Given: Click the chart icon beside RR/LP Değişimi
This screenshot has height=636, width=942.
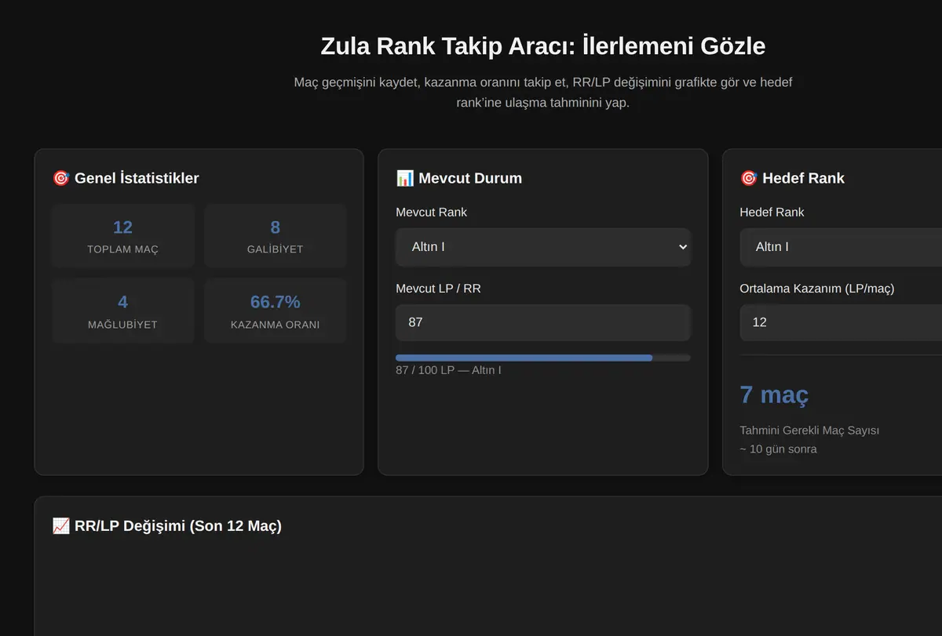Looking at the screenshot, I should pos(60,525).
